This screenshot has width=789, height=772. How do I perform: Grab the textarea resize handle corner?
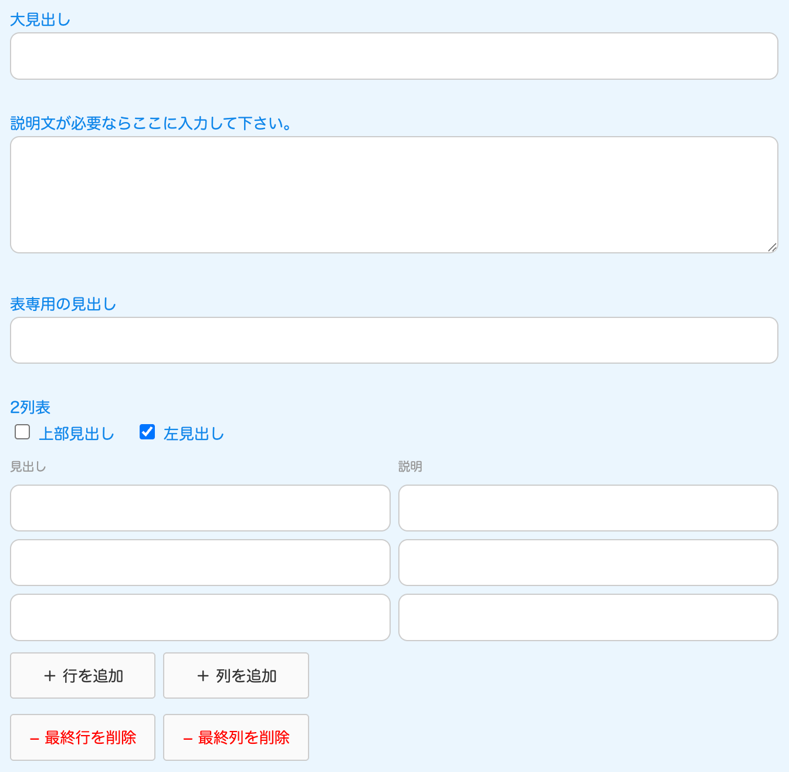[x=773, y=248]
